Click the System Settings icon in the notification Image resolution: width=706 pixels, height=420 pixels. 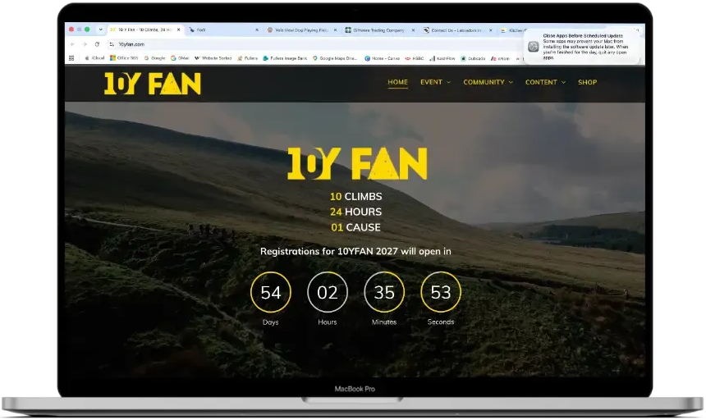(534, 47)
